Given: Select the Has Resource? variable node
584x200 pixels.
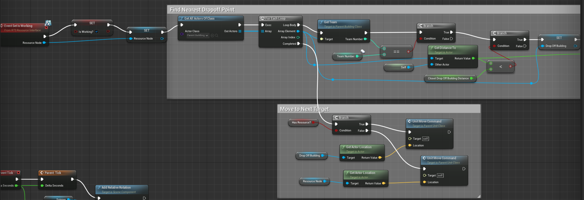Looking at the screenshot, I should click(x=301, y=123).
